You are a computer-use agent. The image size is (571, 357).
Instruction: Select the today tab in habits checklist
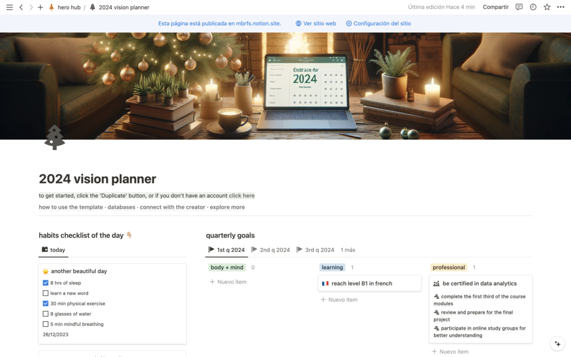(53, 250)
